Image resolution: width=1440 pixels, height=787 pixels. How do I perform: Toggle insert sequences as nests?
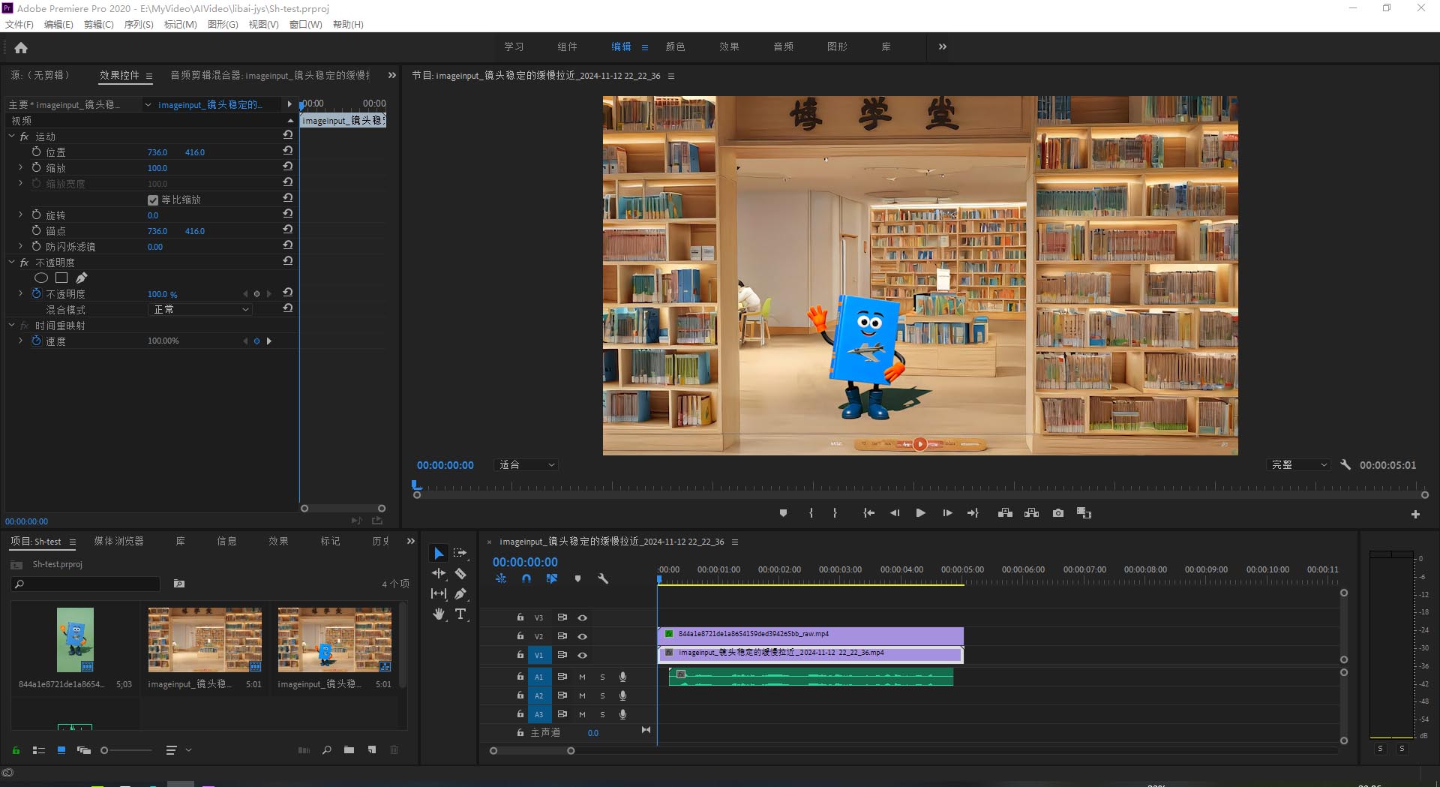click(x=501, y=578)
